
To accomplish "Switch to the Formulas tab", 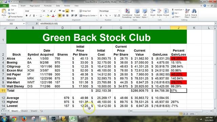I will point(48,6).
